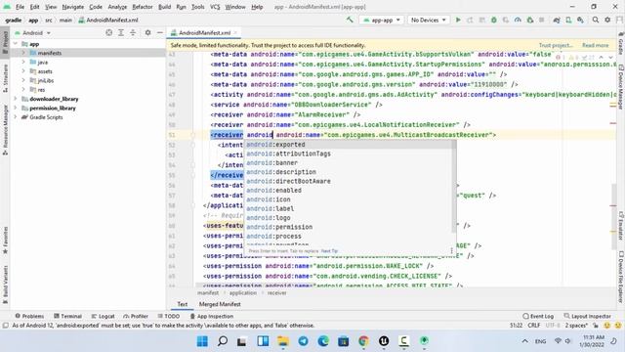This screenshot has width=625, height=352.
Task: Expand permission_library module
Action: [x=16, y=108]
